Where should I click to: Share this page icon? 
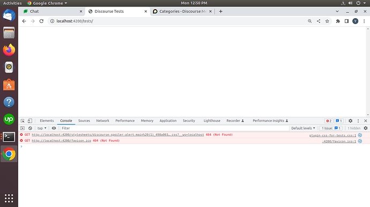(319, 21)
